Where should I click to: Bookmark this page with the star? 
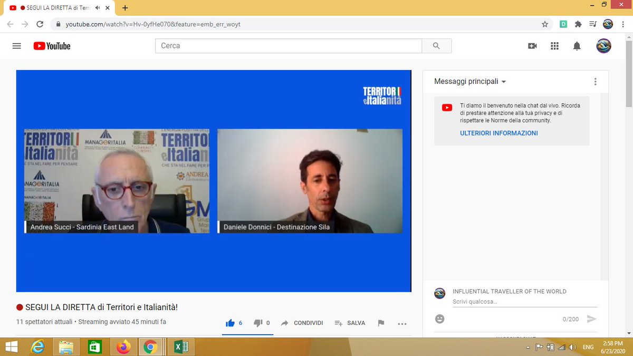pos(545,24)
